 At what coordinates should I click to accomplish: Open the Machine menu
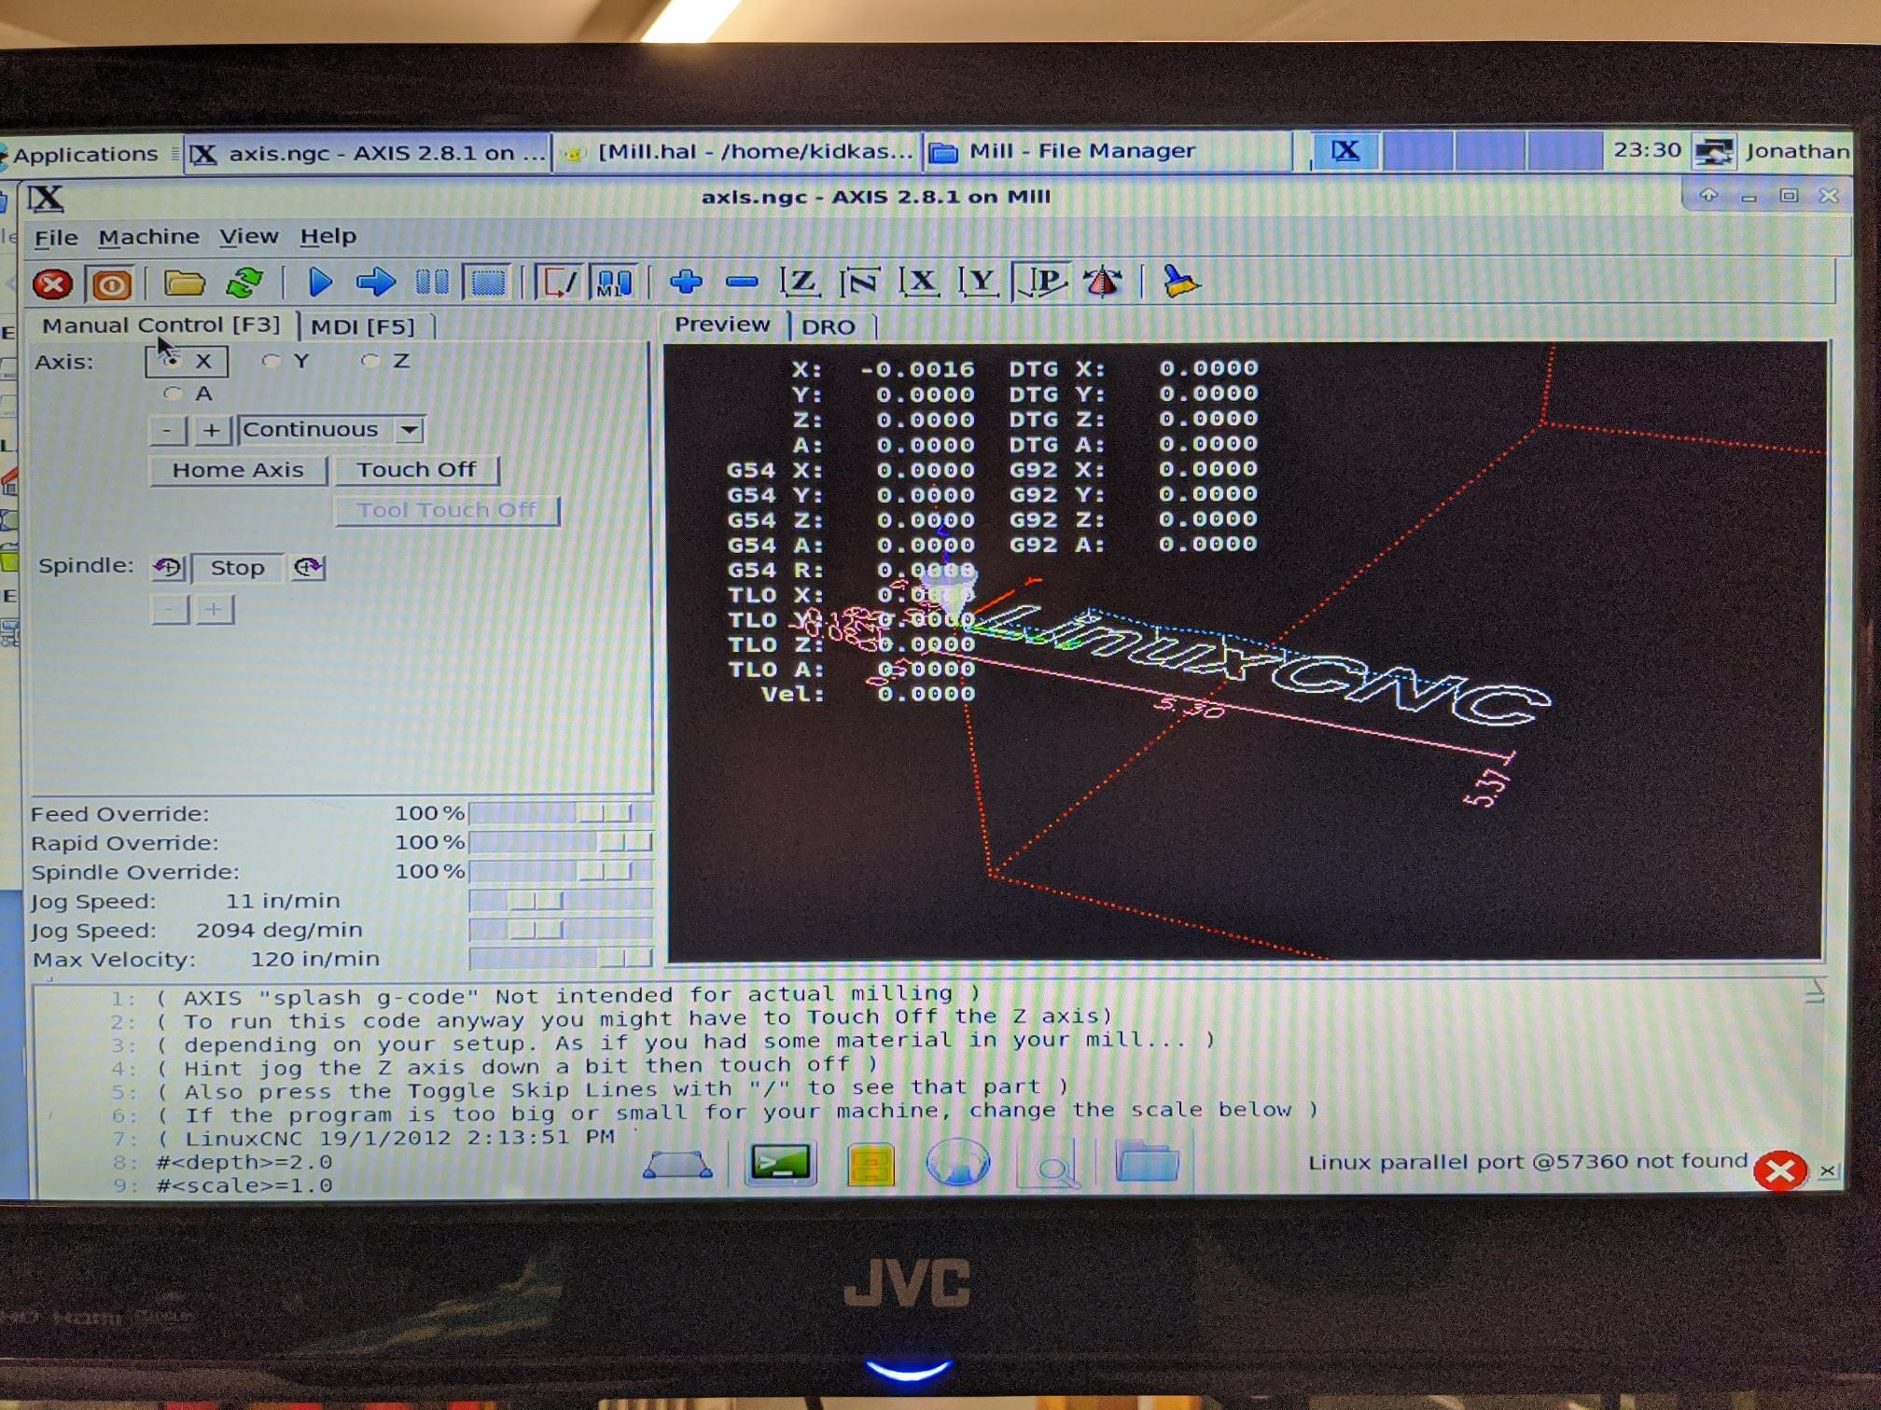pos(148,237)
